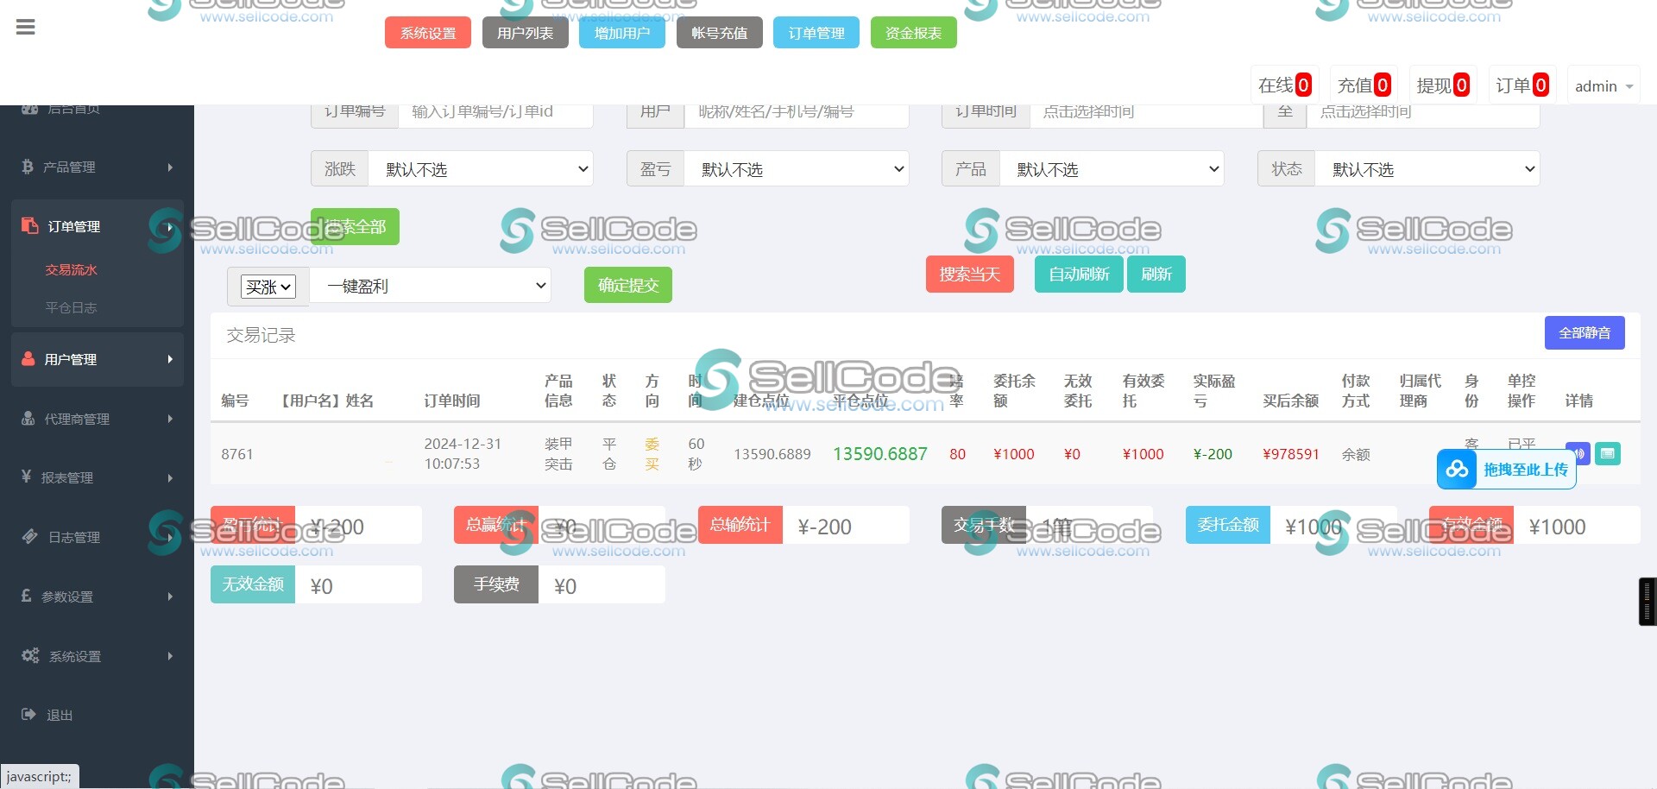Click the pound icon beside 参数设置
This screenshot has width=1657, height=789.
tap(27, 596)
